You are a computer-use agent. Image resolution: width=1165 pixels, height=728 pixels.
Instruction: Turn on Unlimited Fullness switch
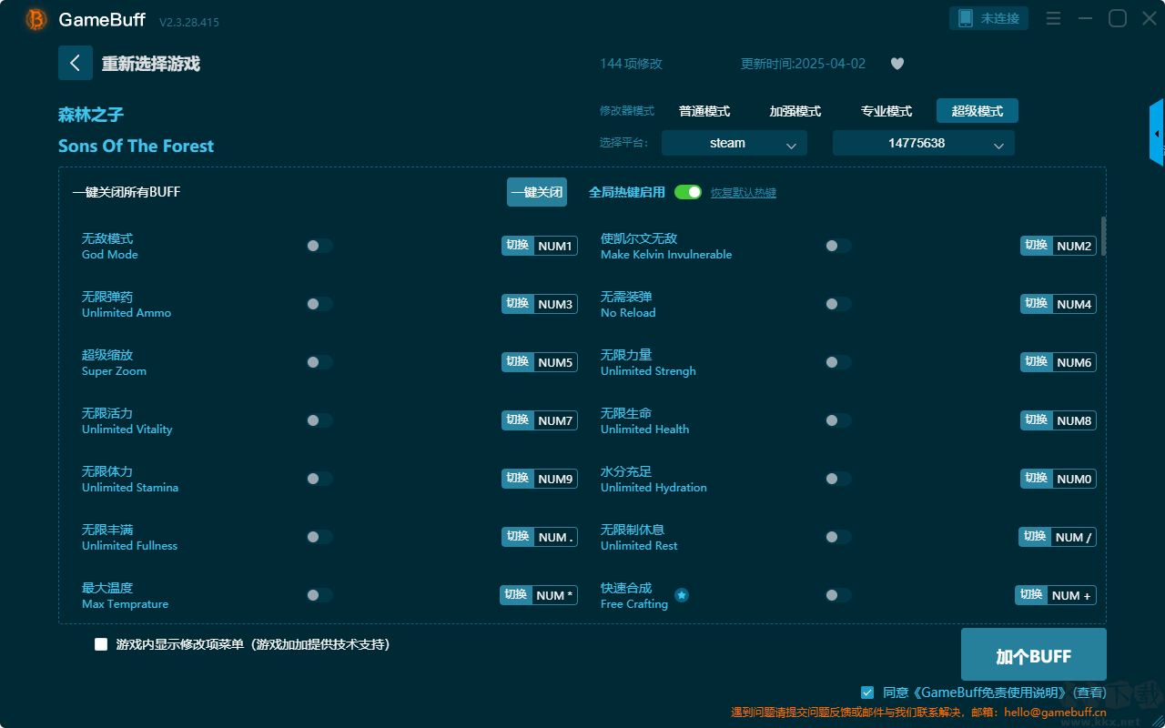(319, 537)
